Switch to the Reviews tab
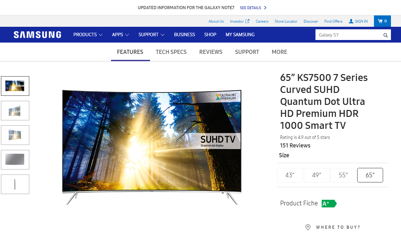The image size is (401, 247). 211,52
